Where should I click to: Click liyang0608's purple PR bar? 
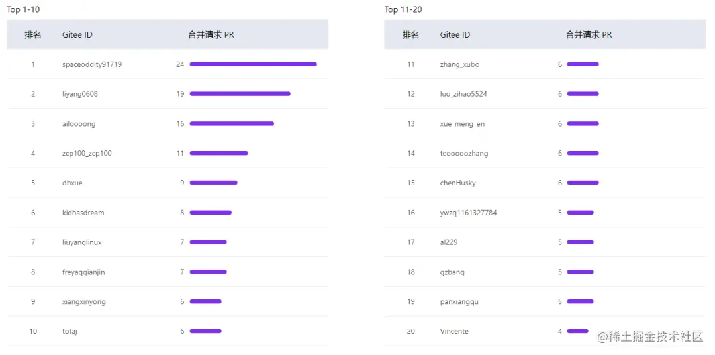point(240,94)
